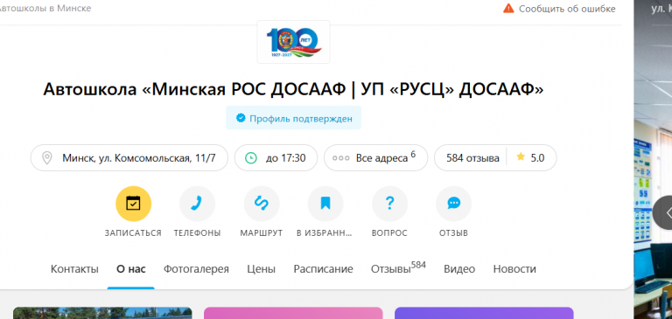Click the Вопрос question mark icon
This screenshot has height=319, width=672.
[x=389, y=204]
